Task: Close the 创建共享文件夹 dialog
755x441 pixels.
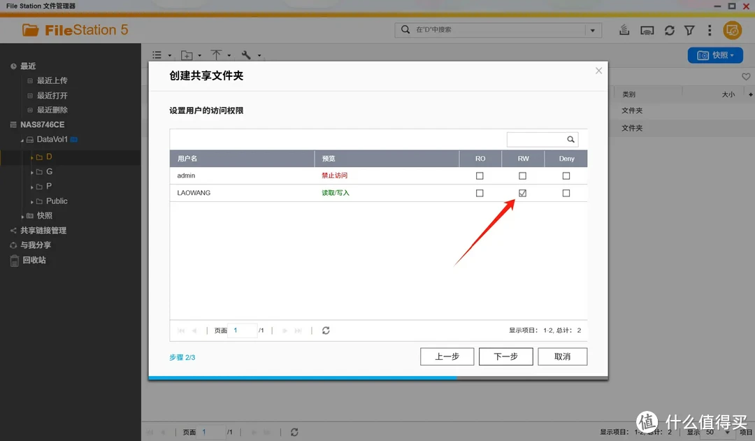Action: click(598, 71)
